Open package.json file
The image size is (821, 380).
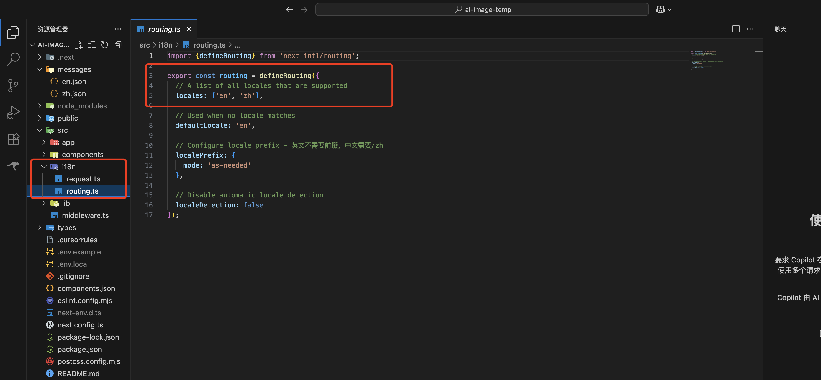tap(78, 349)
